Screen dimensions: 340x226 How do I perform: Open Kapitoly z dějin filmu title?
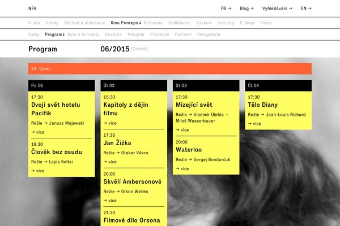point(126,109)
